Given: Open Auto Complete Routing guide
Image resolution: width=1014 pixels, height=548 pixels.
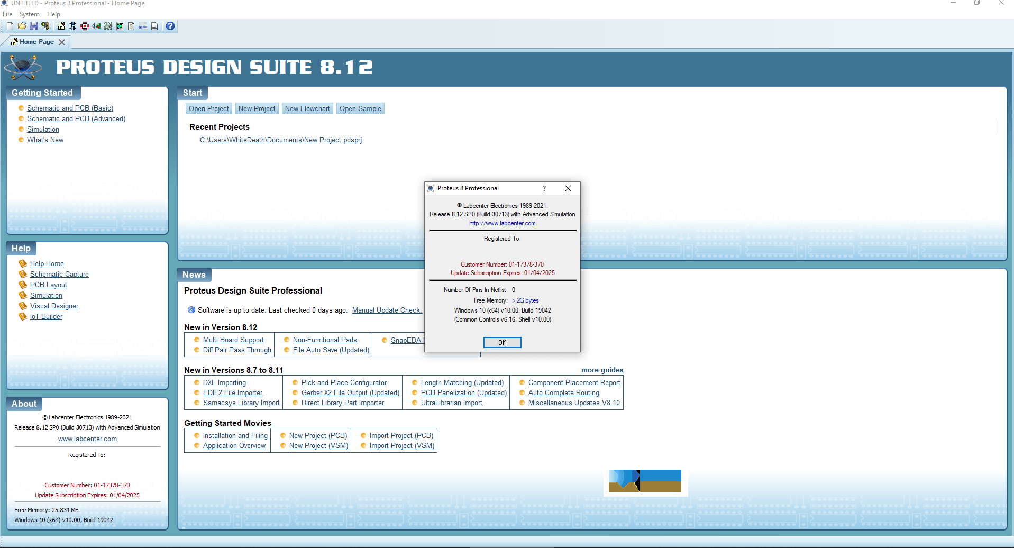Looking at the screenshot, I should [564, 392].
